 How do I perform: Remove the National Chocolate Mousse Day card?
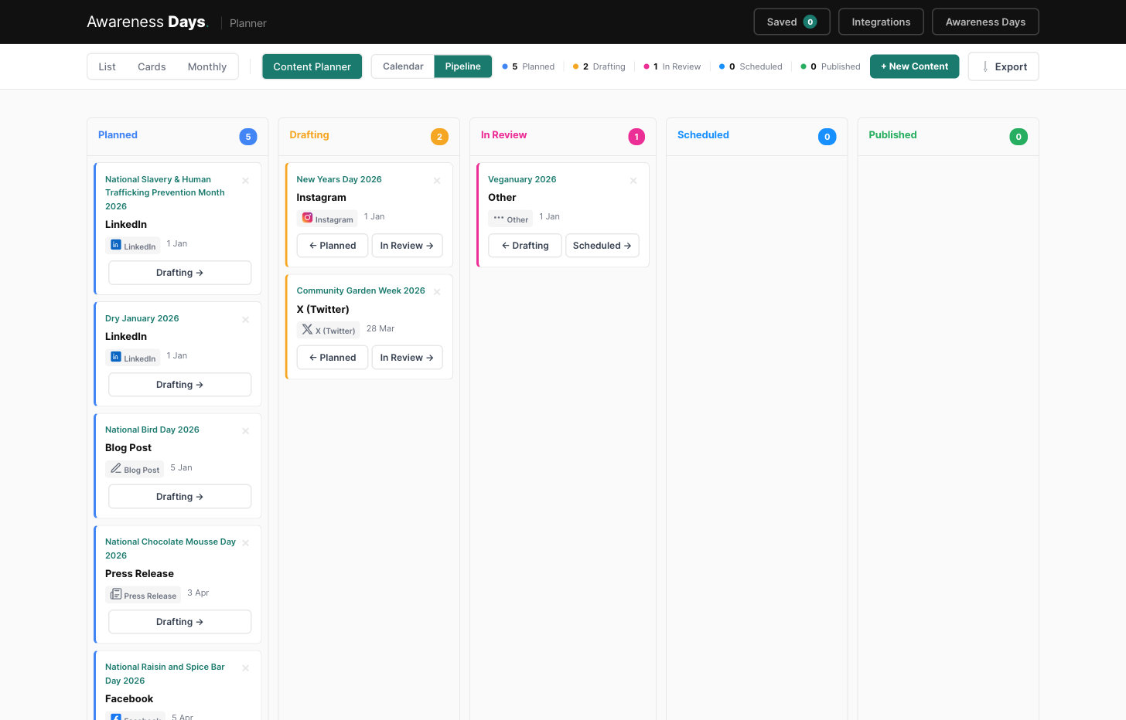[x=245, y=543]
